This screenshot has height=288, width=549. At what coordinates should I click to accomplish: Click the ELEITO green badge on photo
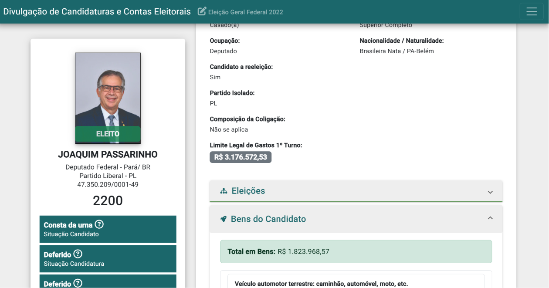108,134
